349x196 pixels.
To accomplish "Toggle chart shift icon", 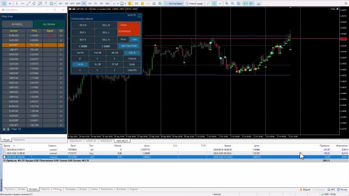I will [x=251, y=3].
